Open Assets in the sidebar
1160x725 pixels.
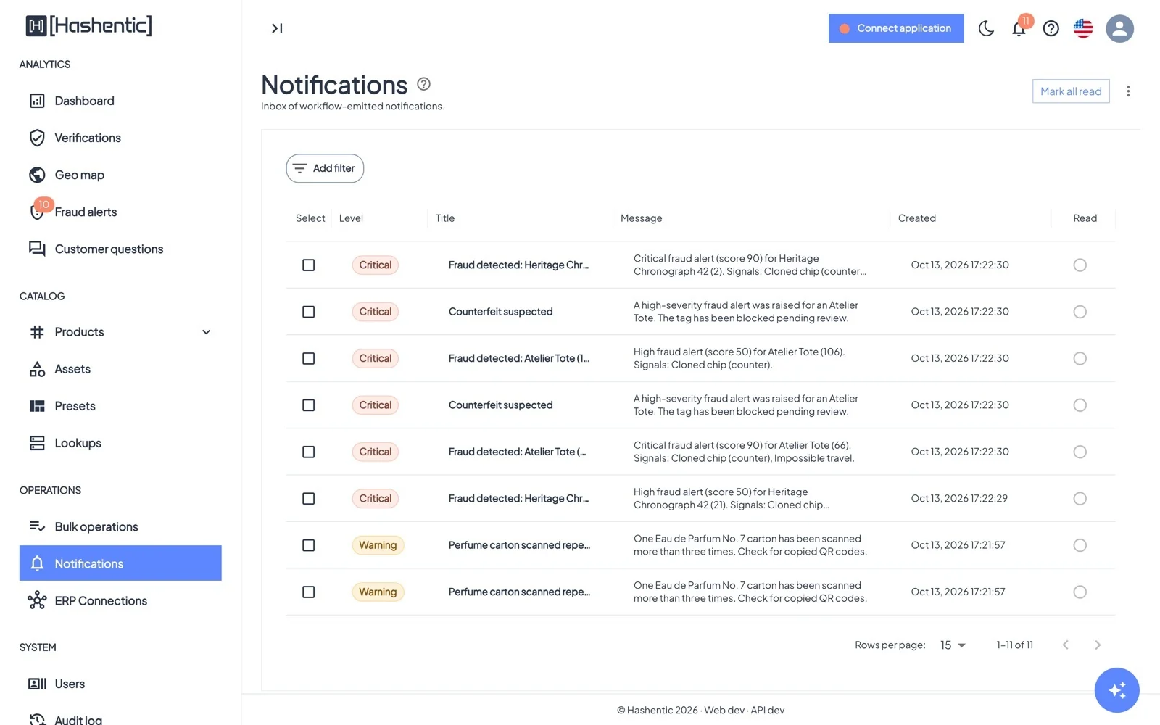point(120,369)
